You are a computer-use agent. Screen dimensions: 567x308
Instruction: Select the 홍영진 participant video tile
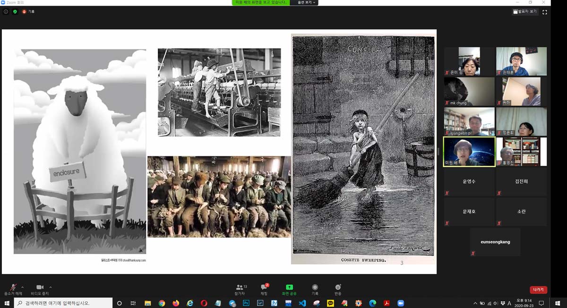(521, 152)
